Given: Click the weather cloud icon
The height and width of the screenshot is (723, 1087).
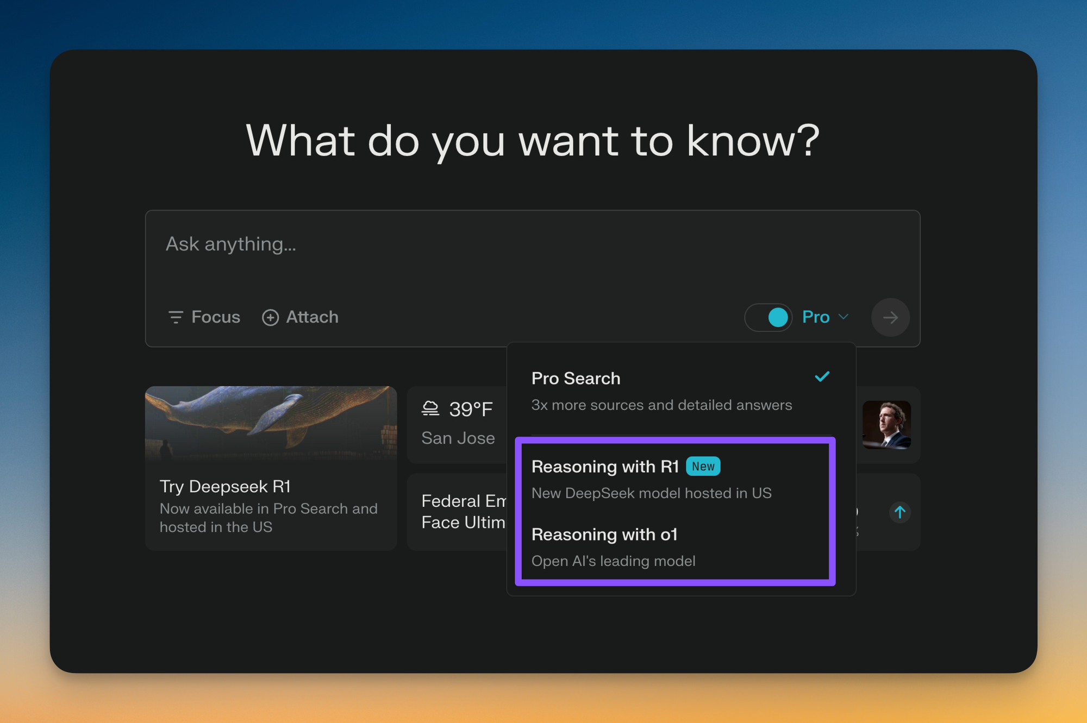Looking at the screenshot, I should click(x=430, y=408).
